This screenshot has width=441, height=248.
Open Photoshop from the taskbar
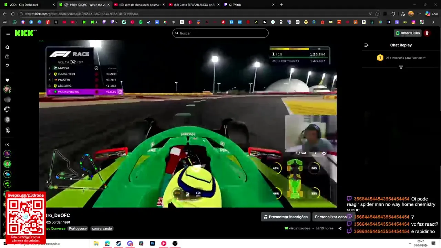152,244
